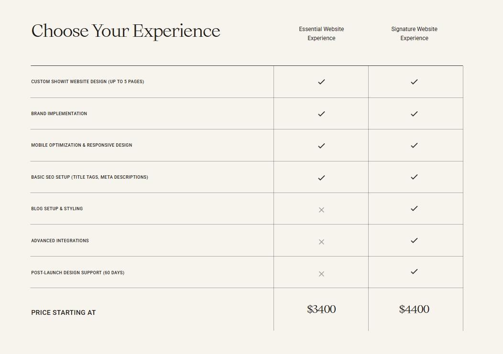Click Essential X mark for Blog Setup & Styling
Viewport: 503px width, 354px height.
click(x=321, y=210)
